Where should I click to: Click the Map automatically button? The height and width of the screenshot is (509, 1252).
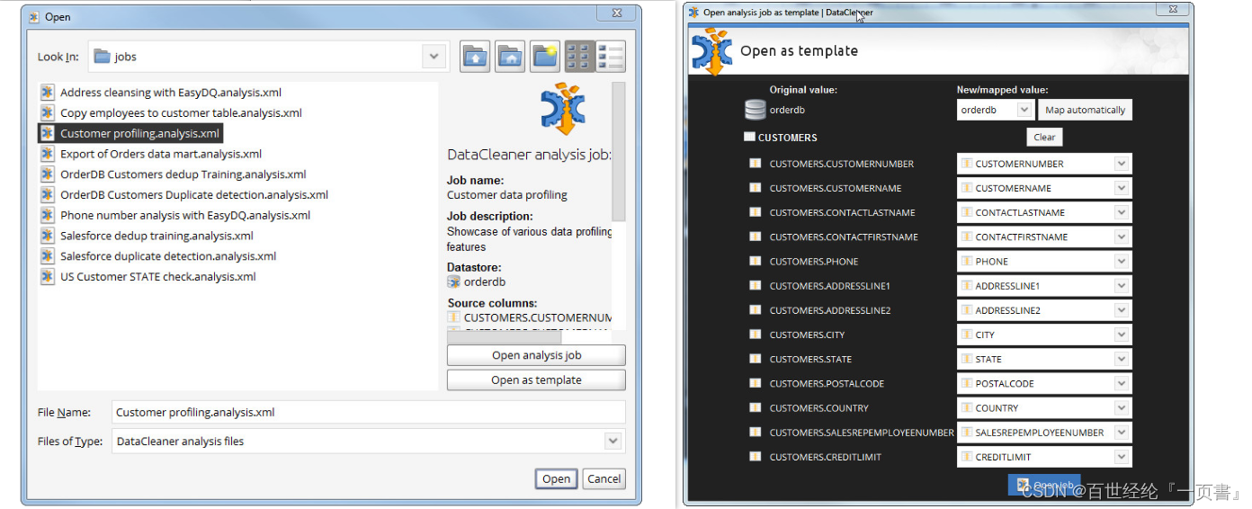click(1085, 110)
